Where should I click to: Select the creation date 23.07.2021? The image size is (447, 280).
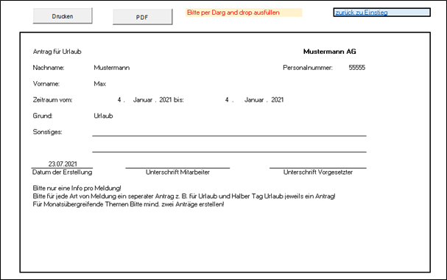[63, 164]
